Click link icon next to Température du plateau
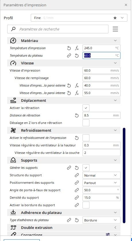Image resolution: width=132 pixels, height=241 pixels. point(69,56)
